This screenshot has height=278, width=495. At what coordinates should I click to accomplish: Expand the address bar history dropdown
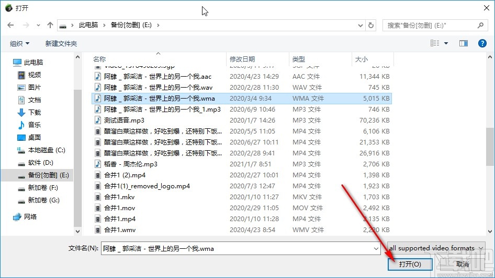click(x=360, y=26)
